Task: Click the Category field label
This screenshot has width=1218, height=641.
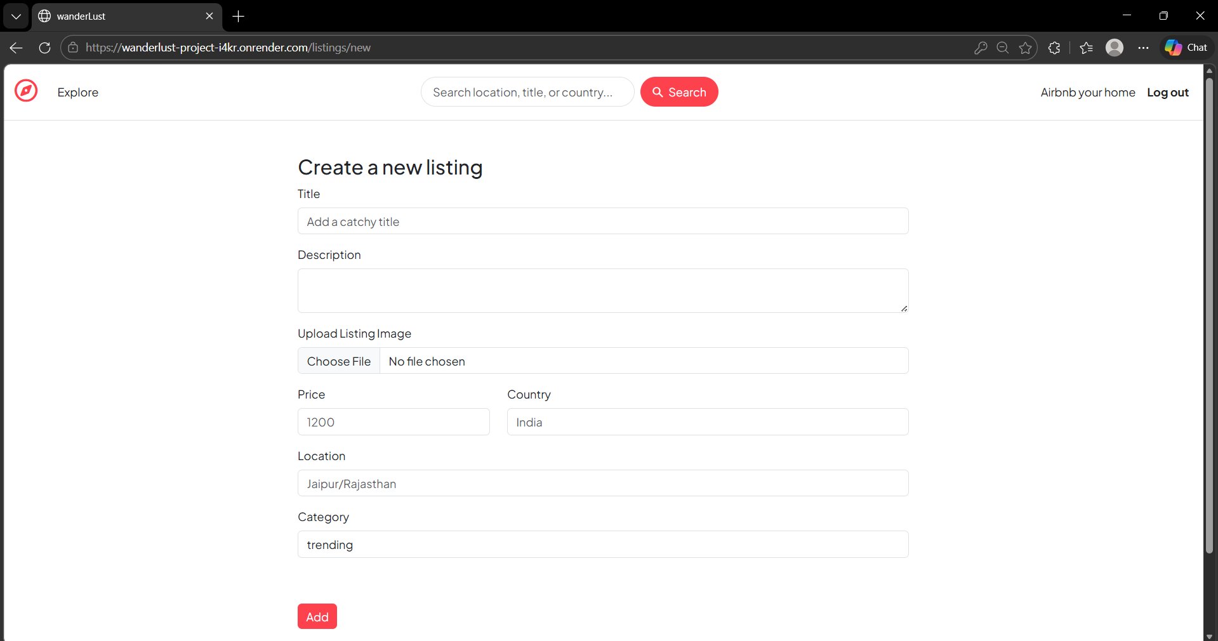Action: 323,517
